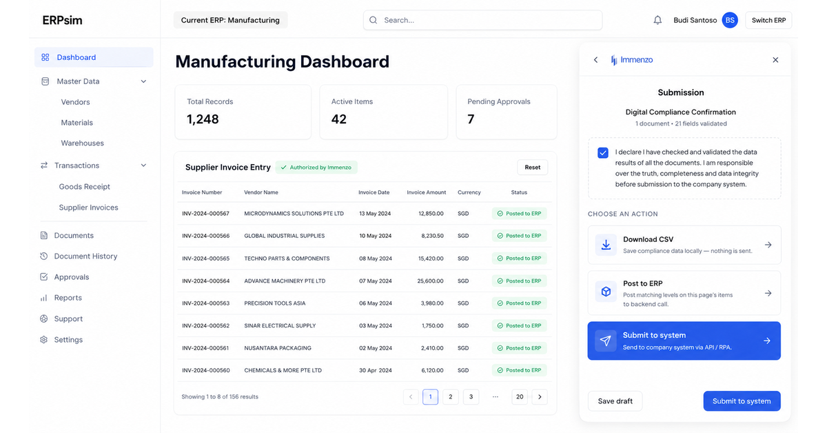Click the Reset button
Image resolution: width=827 pixels, height=433 pixels.
[533, 168]
